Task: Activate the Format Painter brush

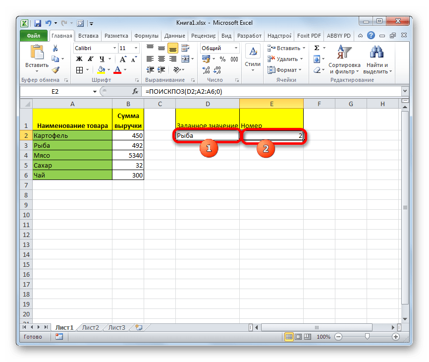Action: 56,70
